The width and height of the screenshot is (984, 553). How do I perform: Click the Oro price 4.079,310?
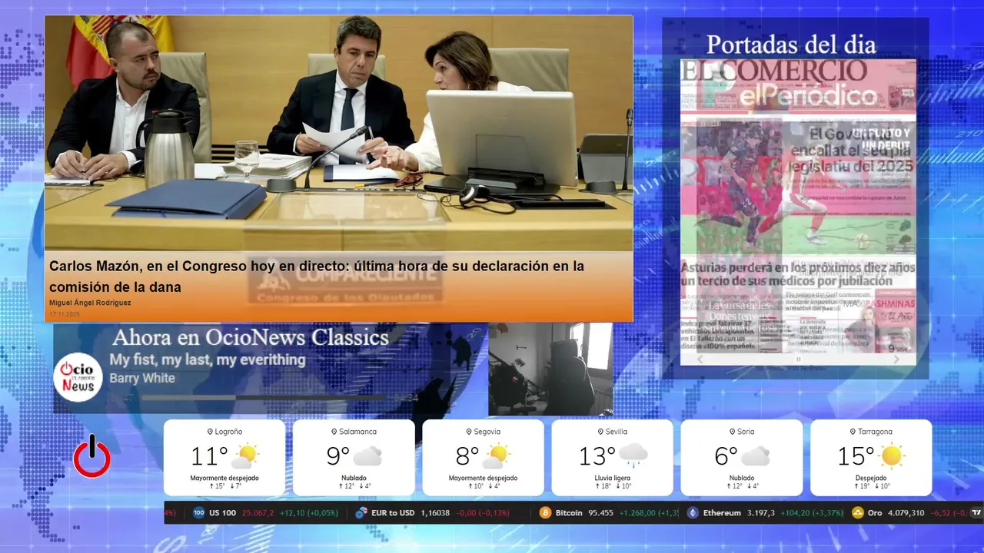click(906, 513)
